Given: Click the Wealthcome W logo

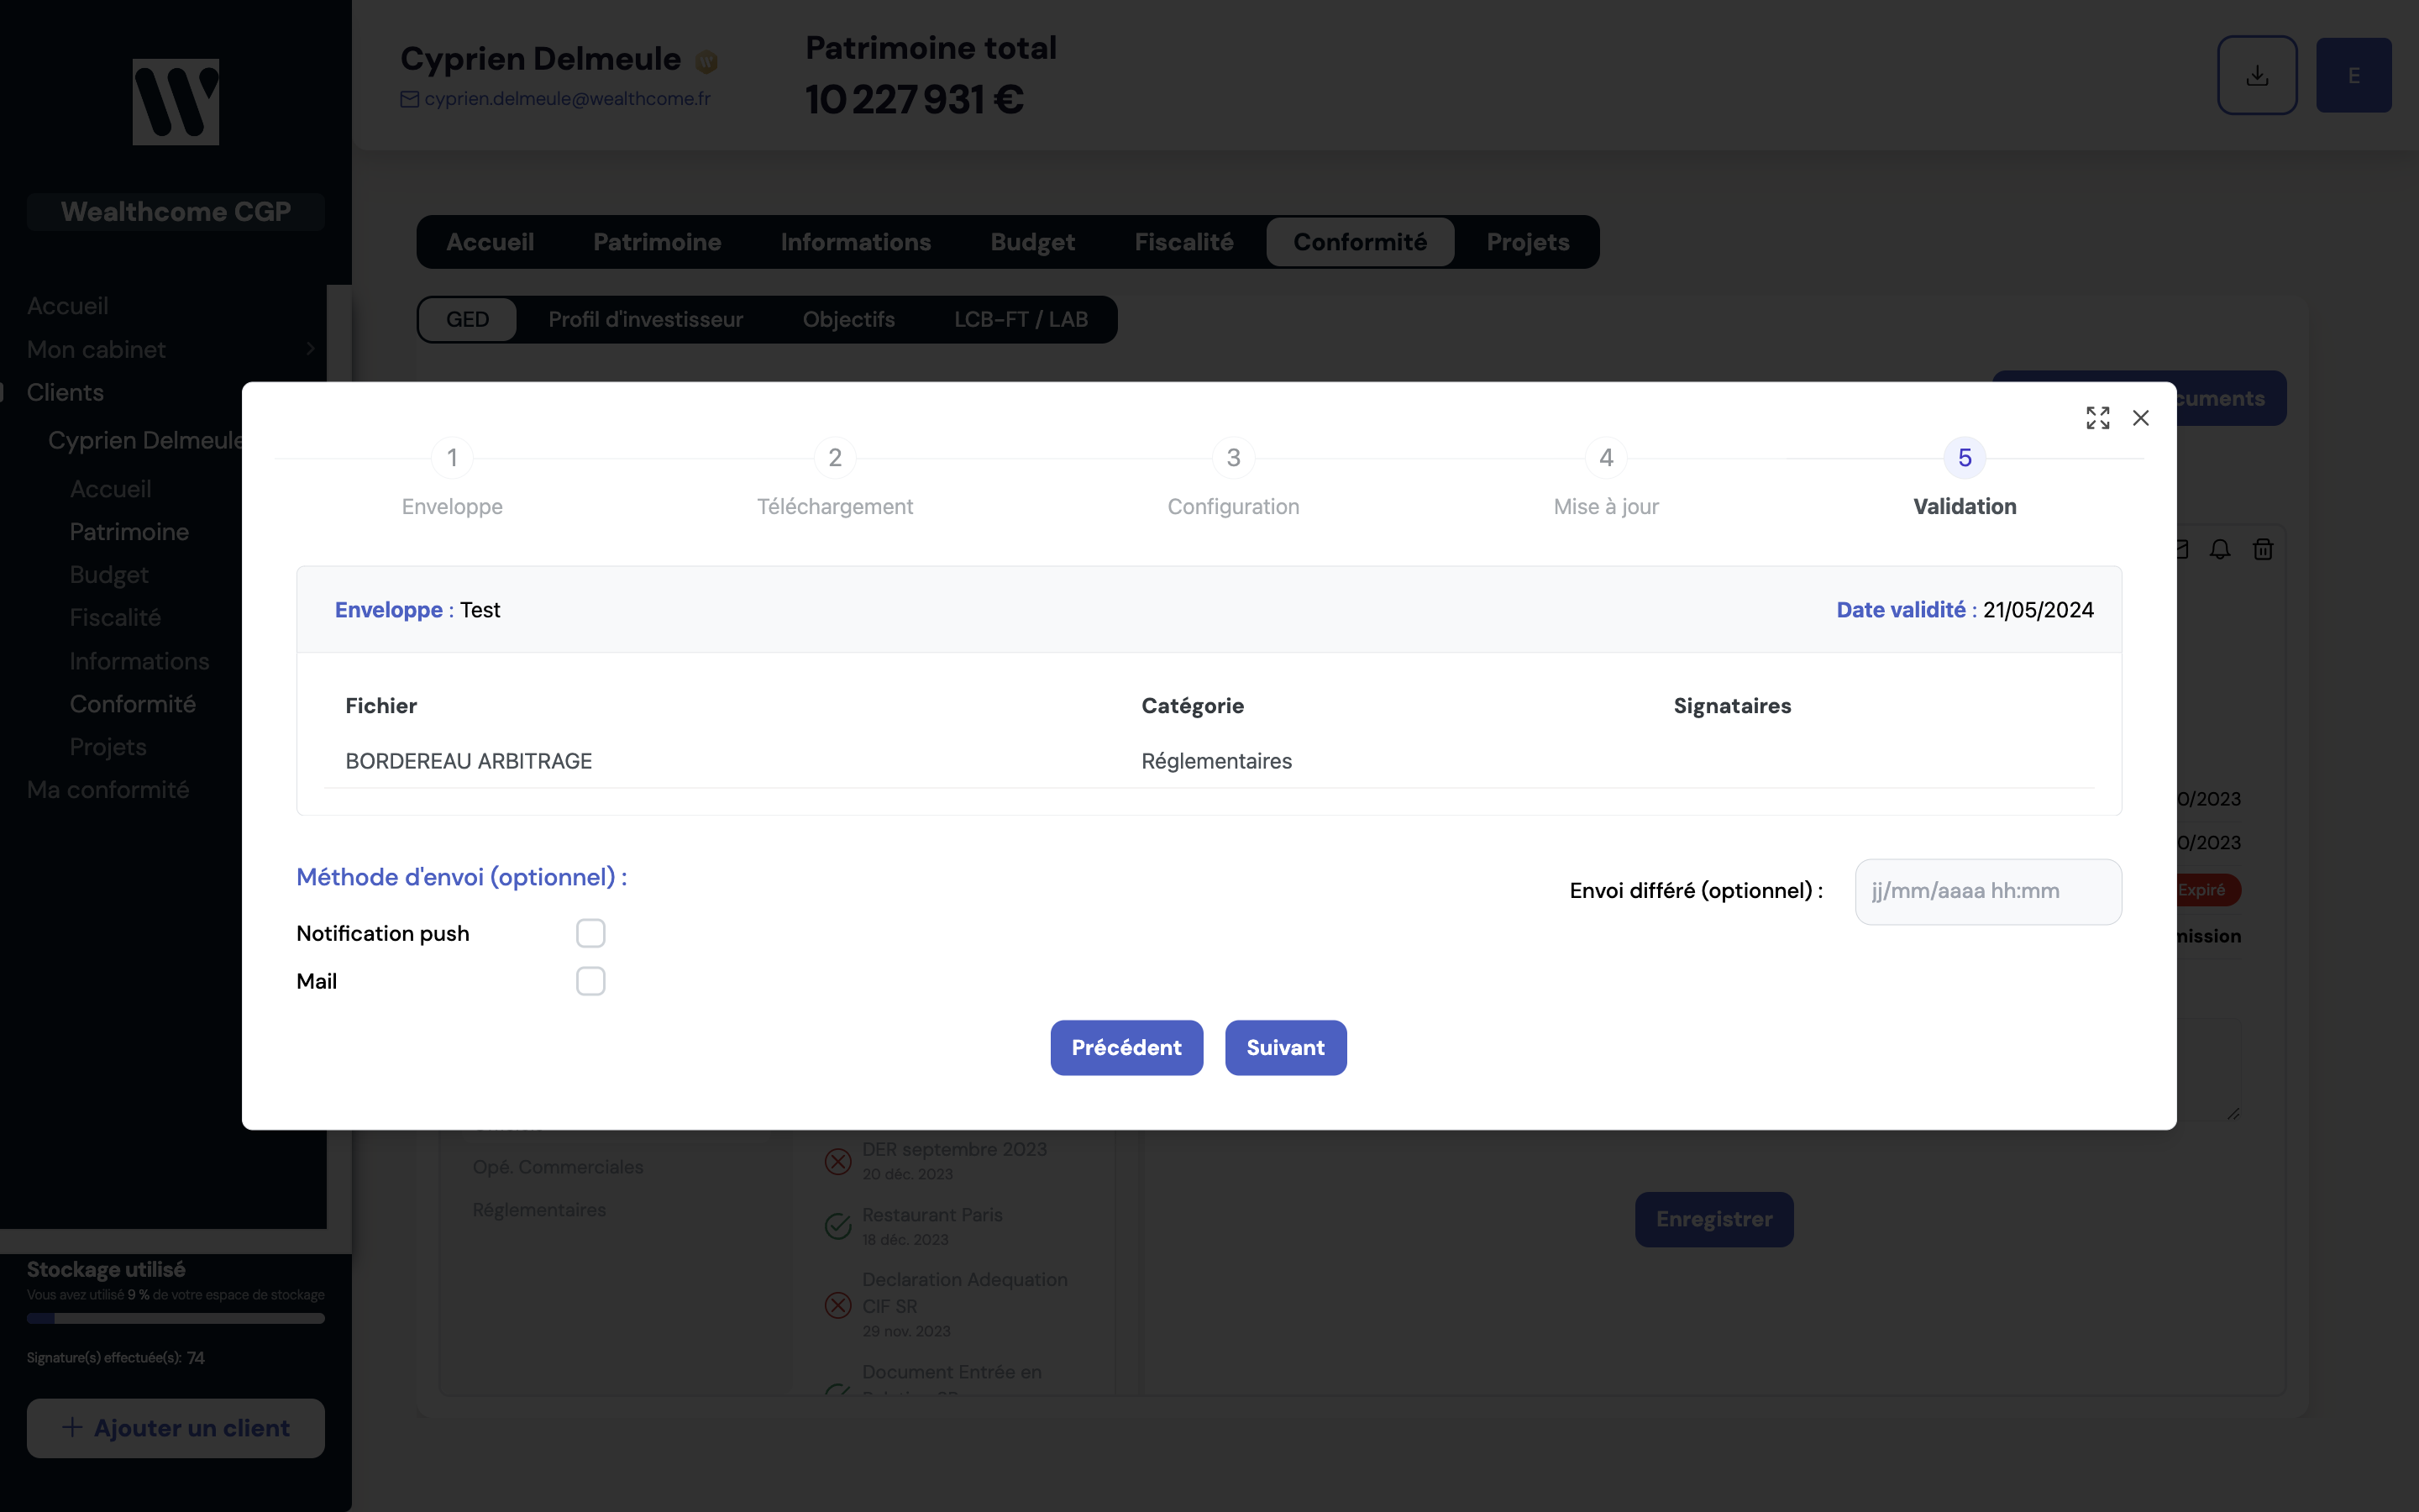Looking at the screenshot, I should click(x=176, y=102).
